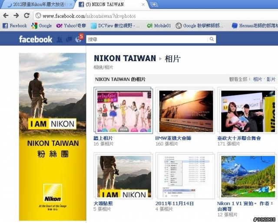Click the BMW重機大會師 album title
The image size is (278, 223).
173,138
